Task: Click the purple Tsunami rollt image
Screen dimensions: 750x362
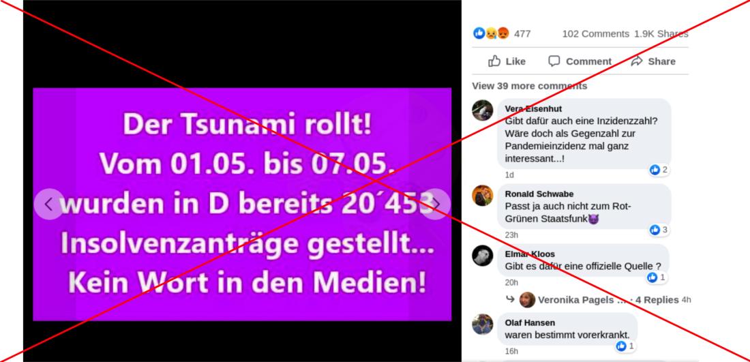Action: tap(242, 205)
